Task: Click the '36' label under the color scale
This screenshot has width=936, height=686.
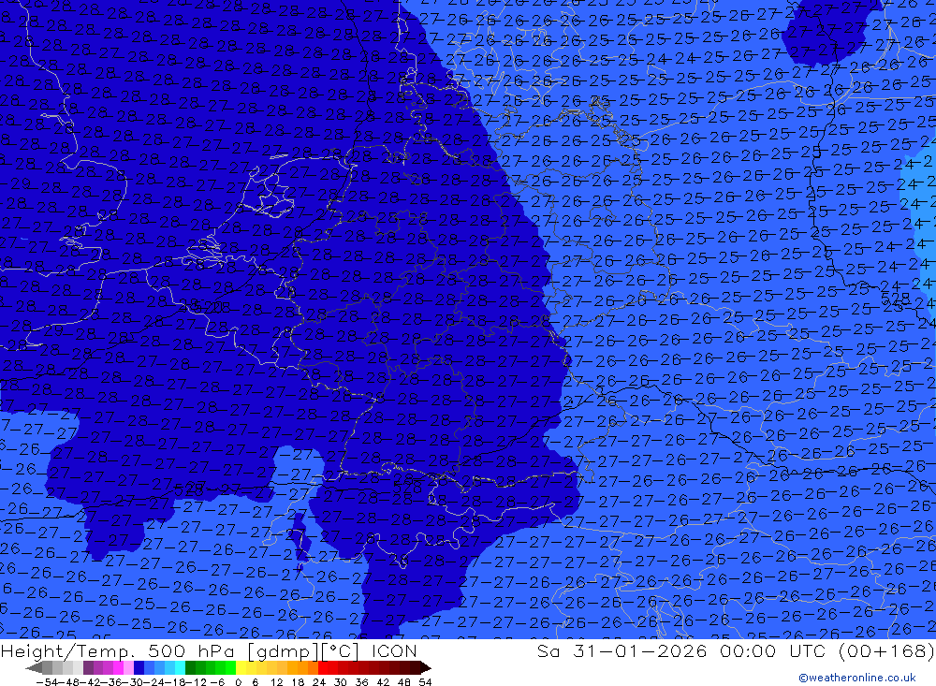Action: point(361,682)
